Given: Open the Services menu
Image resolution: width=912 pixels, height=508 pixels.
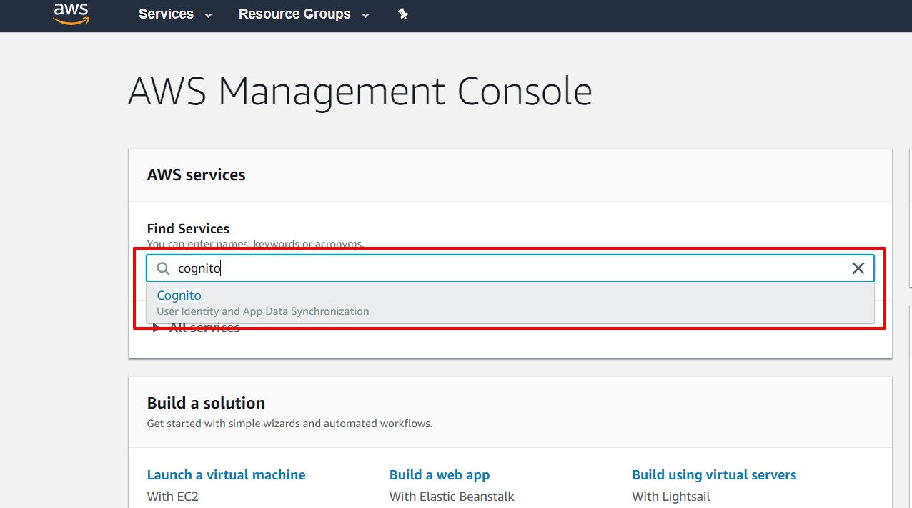Looking at the screenshot, I should click(166, 14).
